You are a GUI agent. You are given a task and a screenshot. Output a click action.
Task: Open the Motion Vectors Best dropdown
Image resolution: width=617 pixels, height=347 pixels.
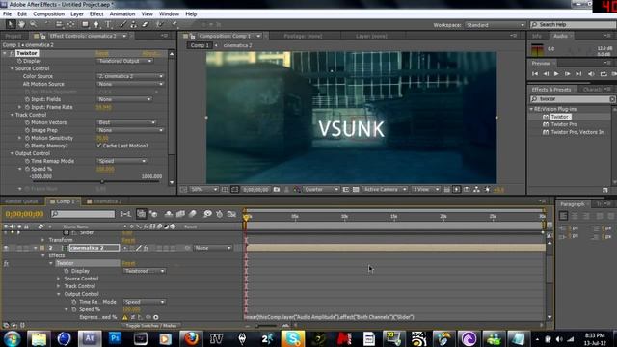coord(126,122)
